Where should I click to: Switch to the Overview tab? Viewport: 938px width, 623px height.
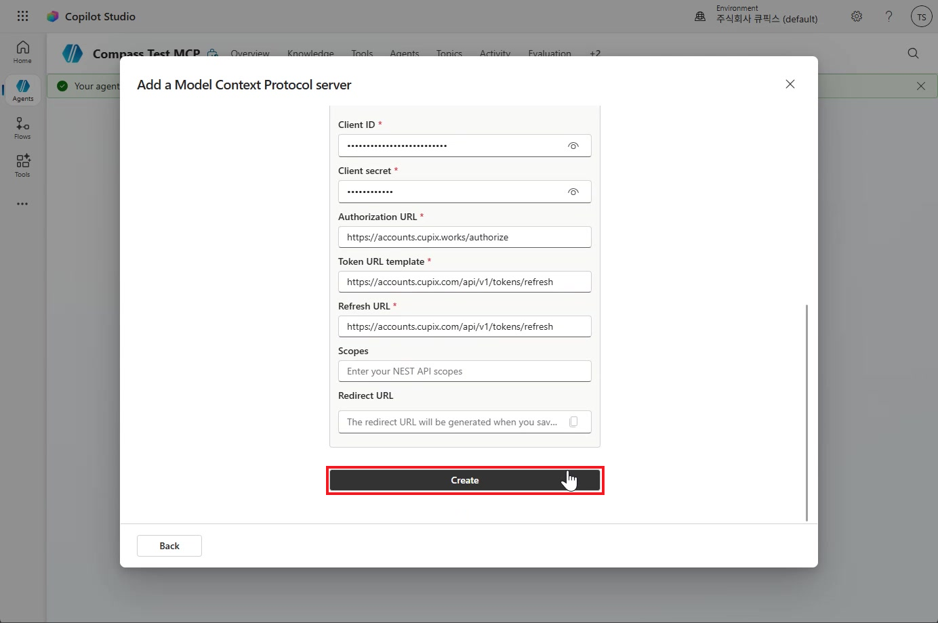[250, 53]
